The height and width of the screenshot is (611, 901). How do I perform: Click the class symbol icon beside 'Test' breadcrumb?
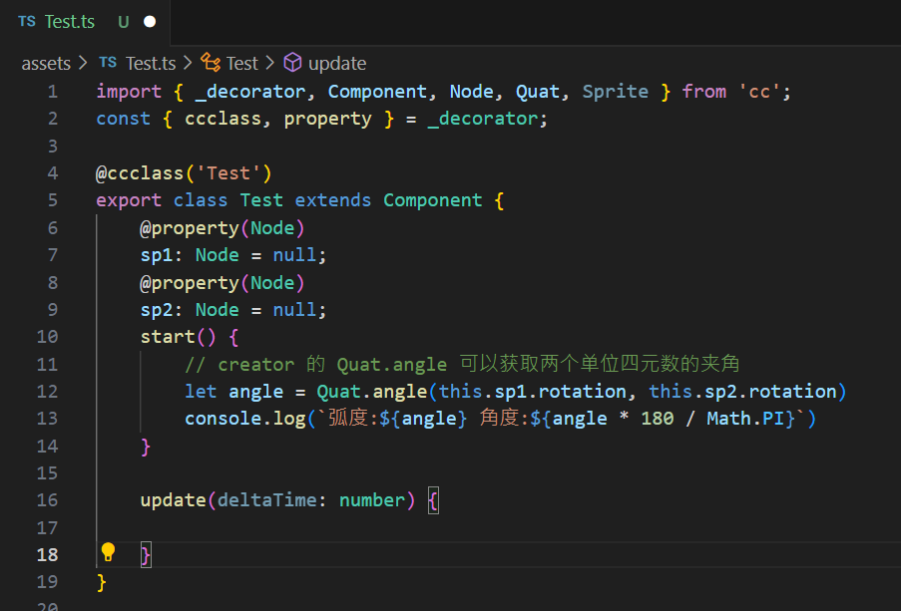(211, 62)
